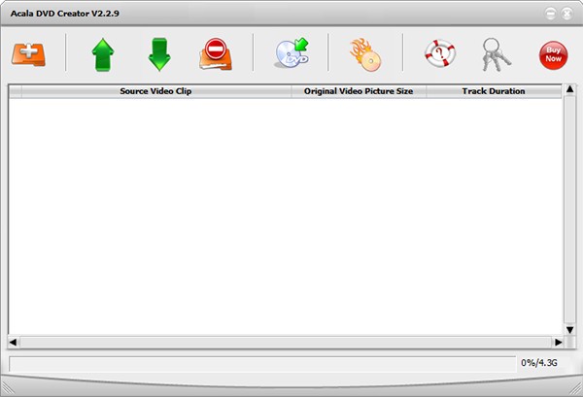583x397 pixels.
Task: Click the Original Video Picture Size header
Action: tap(359, 91)
